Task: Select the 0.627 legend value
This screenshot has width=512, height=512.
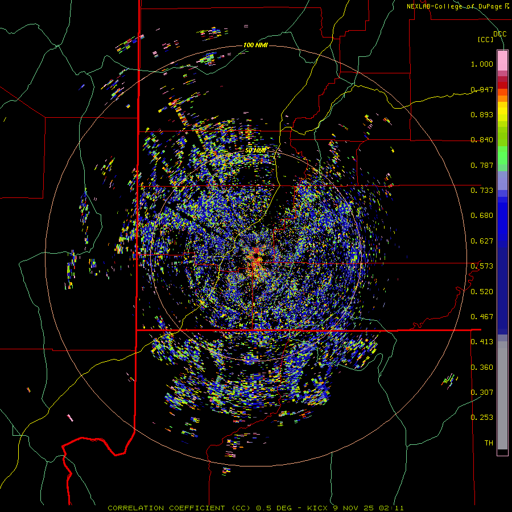Action: (x=482, y=241)
